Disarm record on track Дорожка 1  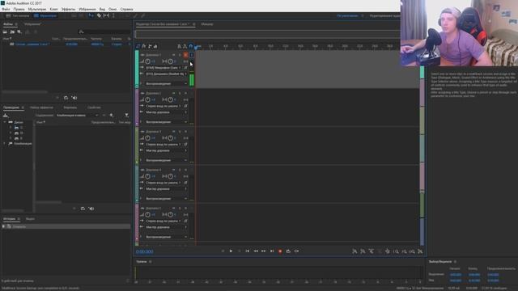pyautogui.click(x=185, y=55)
